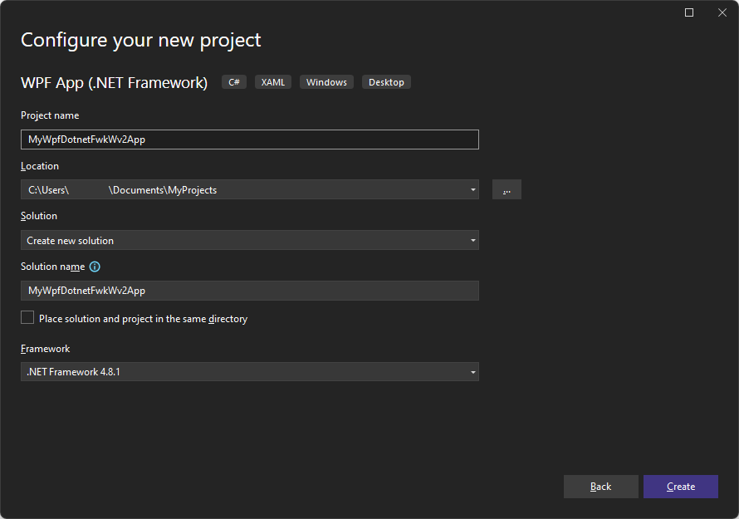Click the Back button
The width and height of the screenshot is (739, 519).
tap(600, 487)
